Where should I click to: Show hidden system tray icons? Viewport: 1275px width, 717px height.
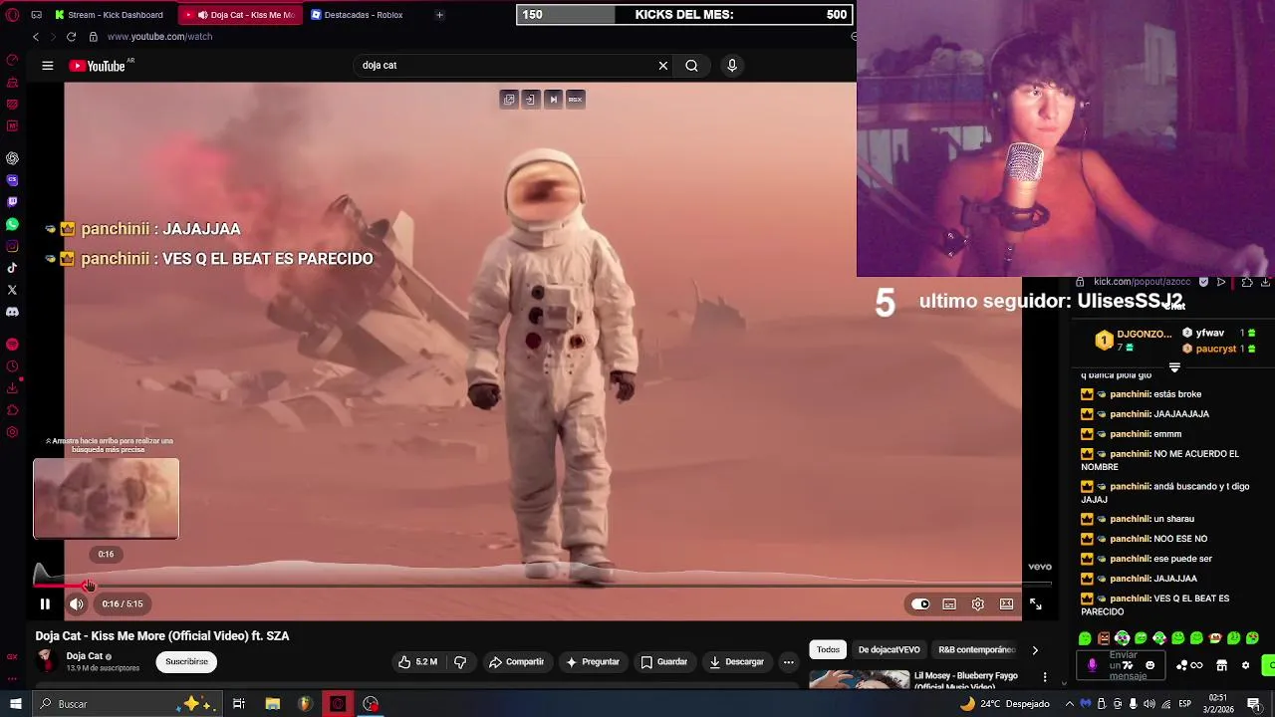coord(1070,704)
